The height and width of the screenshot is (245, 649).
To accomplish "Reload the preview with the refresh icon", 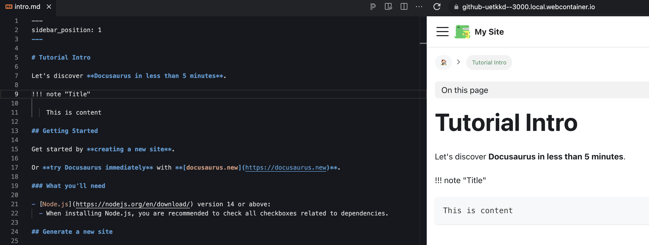I will click(x=437, y=7).
